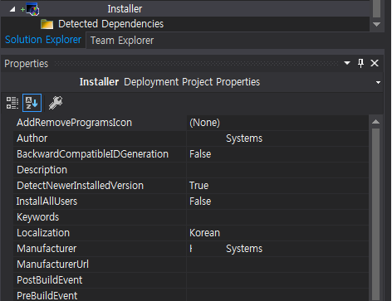
Task: Select the ManufacturerUrl property row
Action: (x=100, y=265)
